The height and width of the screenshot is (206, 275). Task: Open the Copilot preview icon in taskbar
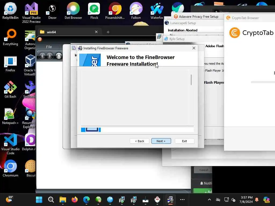pyautogui.click(x=266, y=200)
